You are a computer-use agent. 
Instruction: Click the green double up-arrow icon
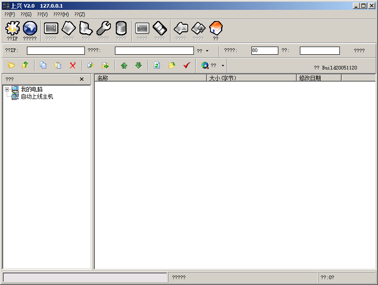click(x=124, y=65)
